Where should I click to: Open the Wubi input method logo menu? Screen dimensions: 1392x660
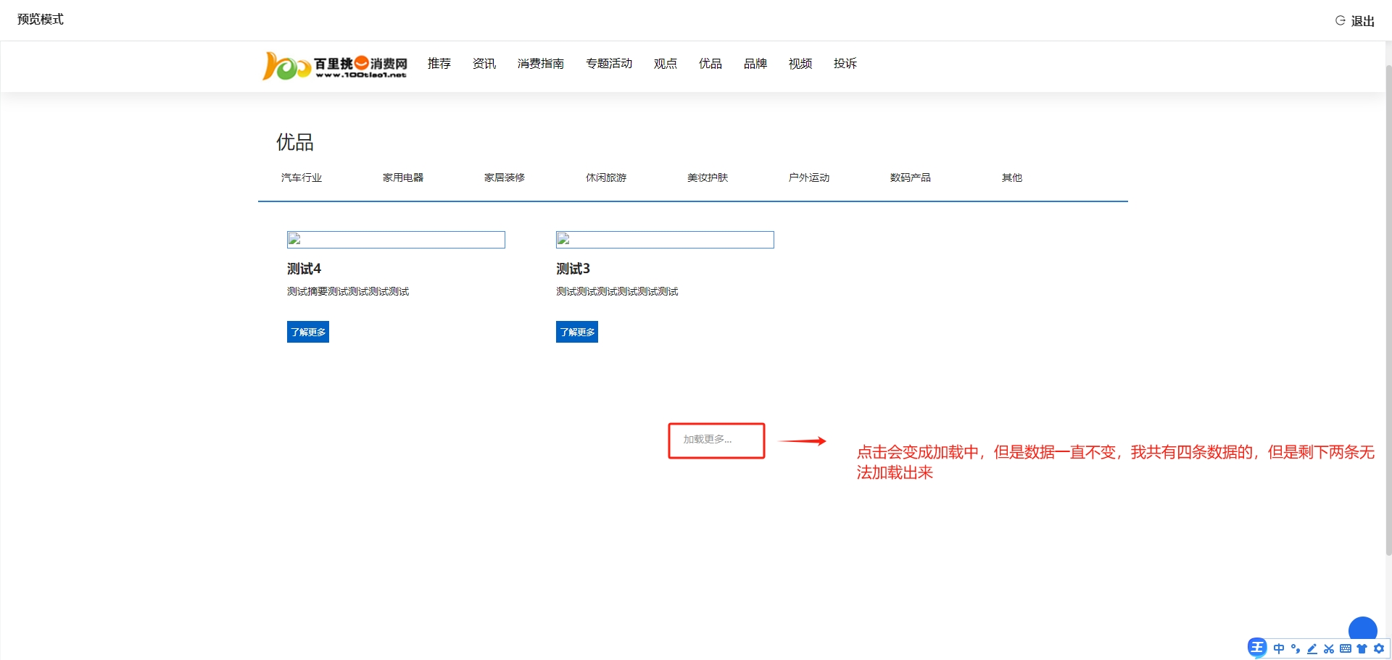click(1257, 648)
